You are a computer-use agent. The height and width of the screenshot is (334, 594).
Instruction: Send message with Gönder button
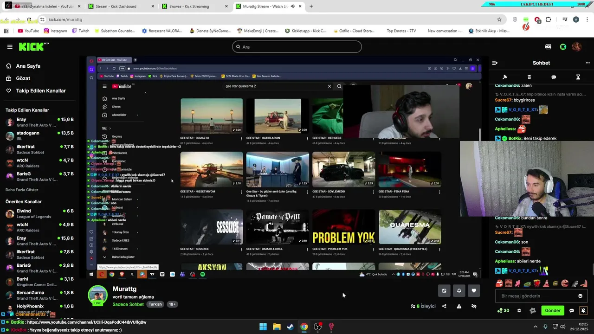[x=553, y=310]
